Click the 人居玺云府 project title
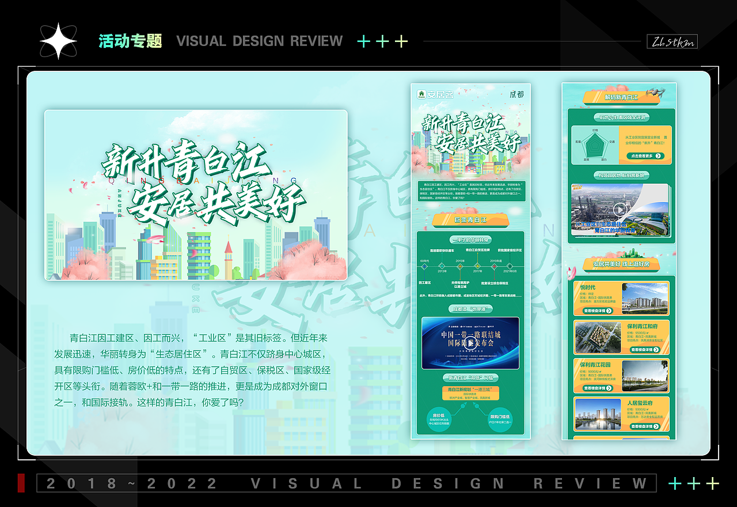737x507 pixels. [x=640, y=403]
